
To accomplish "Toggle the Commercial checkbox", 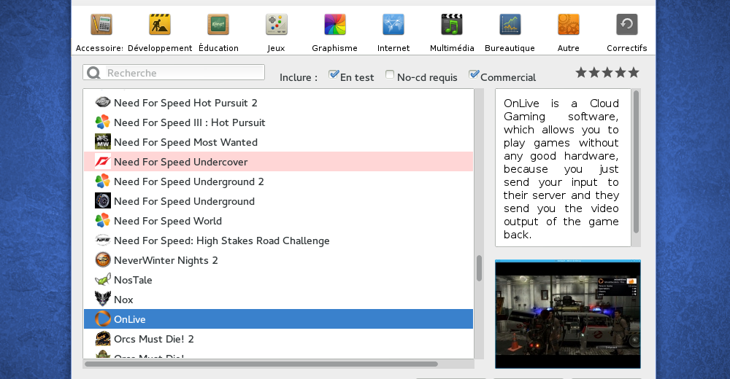I will click(474, 75).
